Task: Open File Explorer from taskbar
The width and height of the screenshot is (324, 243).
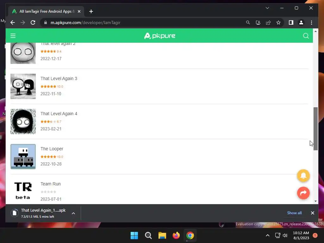Action: (162, 235)
